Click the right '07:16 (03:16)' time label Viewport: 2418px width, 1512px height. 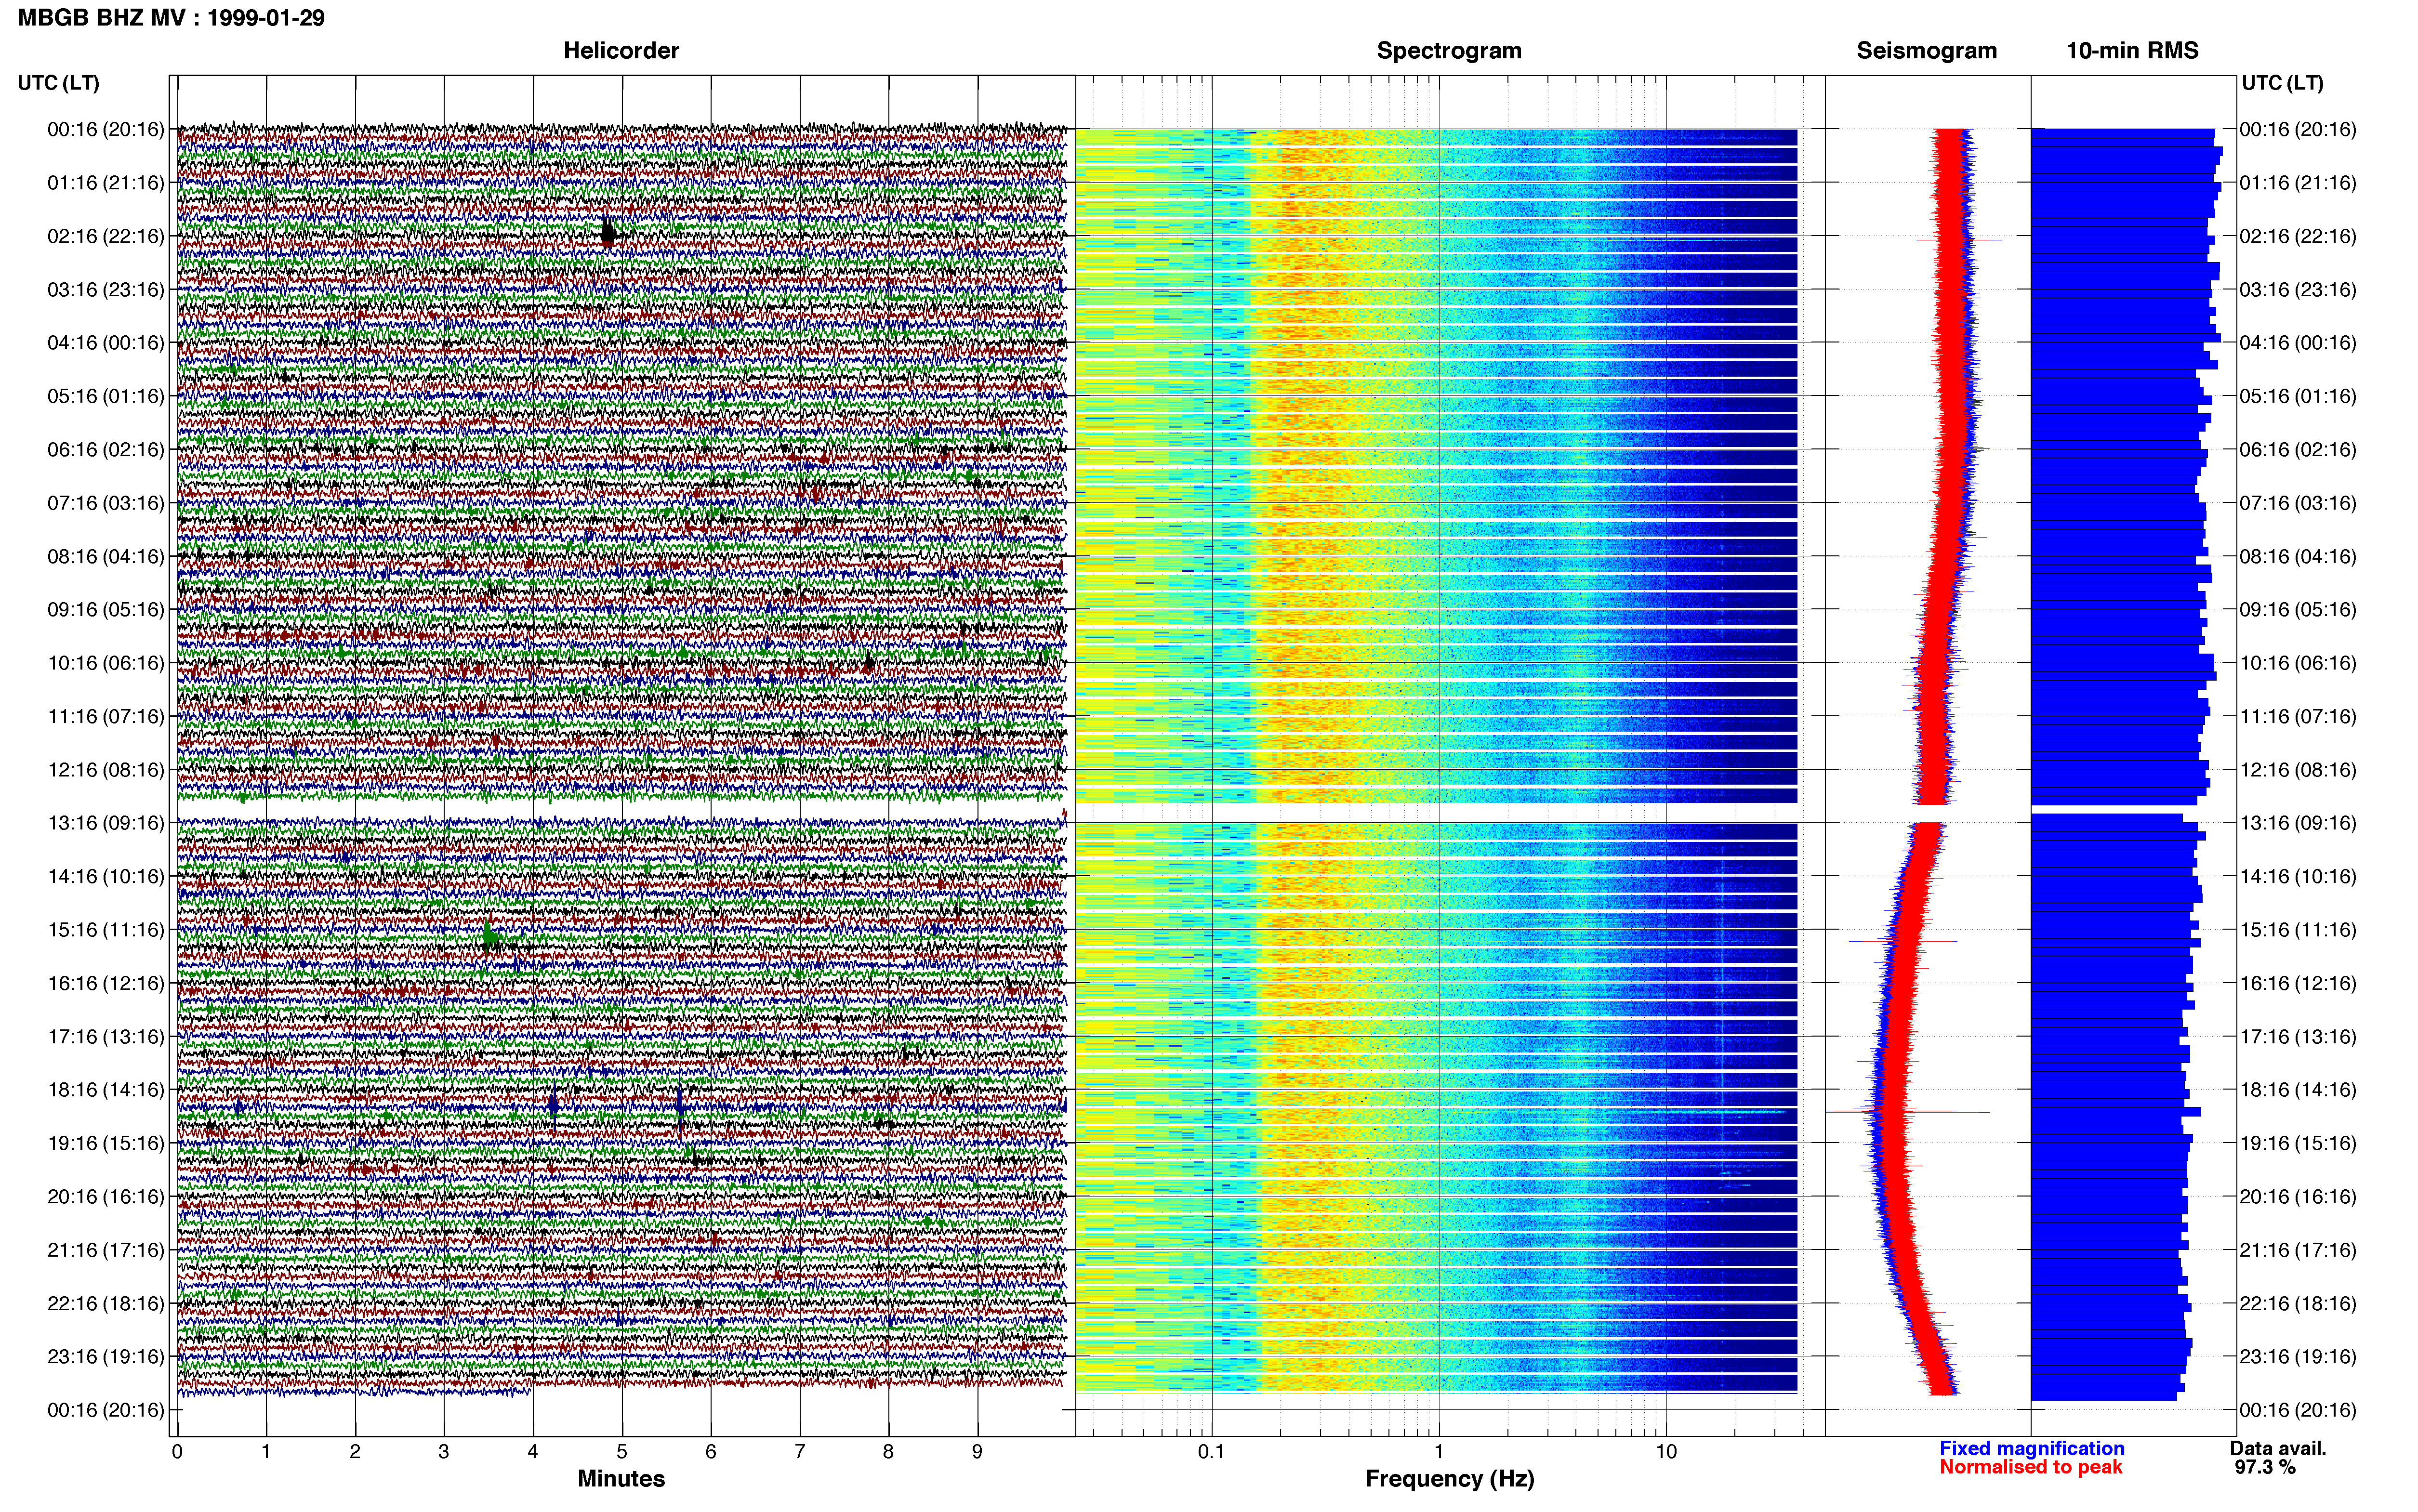click(x=2298, y=503)
